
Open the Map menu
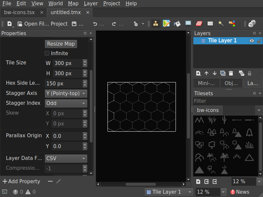(x=73, y=4)
